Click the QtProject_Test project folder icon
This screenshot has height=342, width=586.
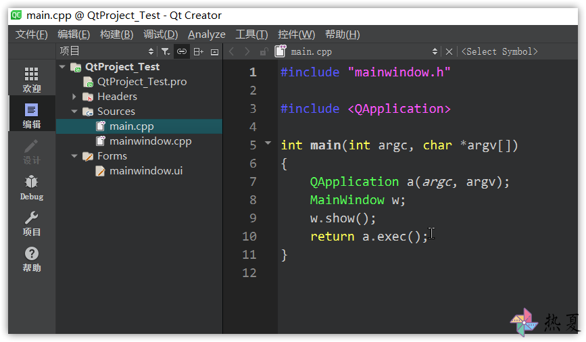76,68
